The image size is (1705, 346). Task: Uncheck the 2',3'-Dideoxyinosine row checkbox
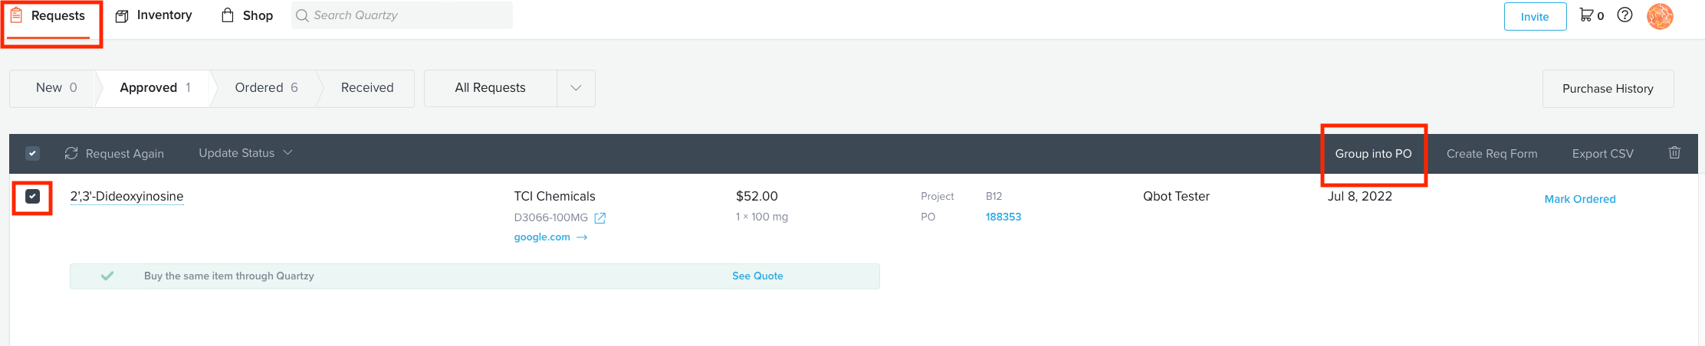[32, 197]
